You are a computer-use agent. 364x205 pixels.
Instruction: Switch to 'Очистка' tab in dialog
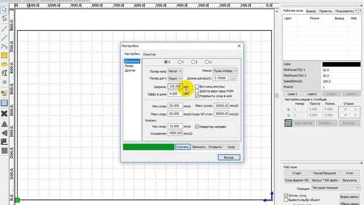pos(149,55)
